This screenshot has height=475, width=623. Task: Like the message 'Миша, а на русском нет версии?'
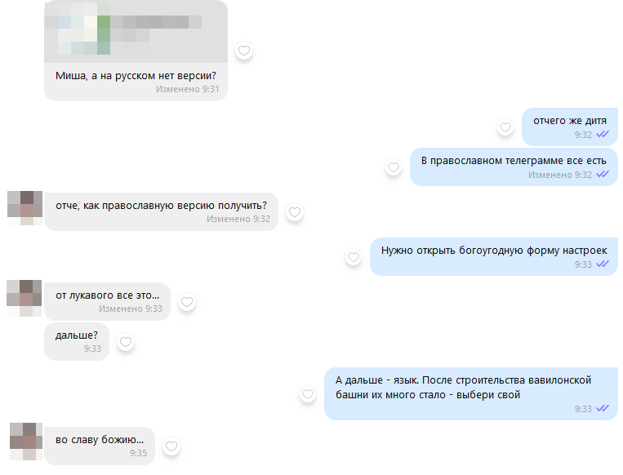[244, 51]
